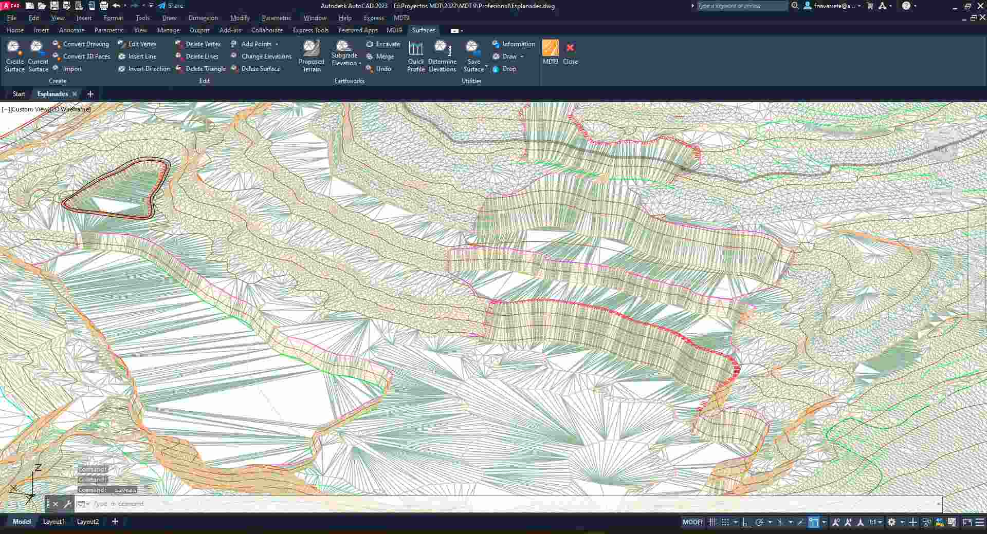Open the workspace switching gear in status bar
Viewport: 987px width, 534px height.
pos(892,522)
